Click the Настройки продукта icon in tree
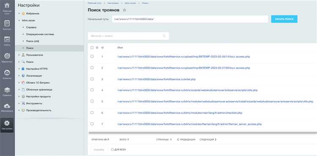This screenshot has height=156, width=317. click(x=23, y=96)
